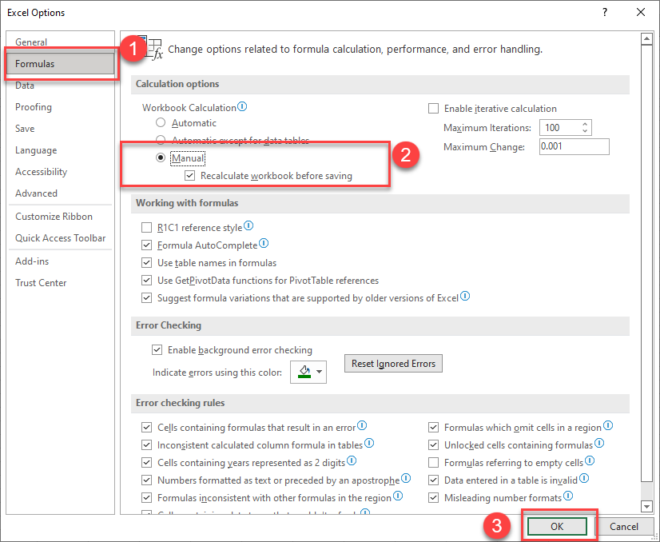
Task: Toggle Use GetPivotData functions checkbox
Action: tap(146, 281)
